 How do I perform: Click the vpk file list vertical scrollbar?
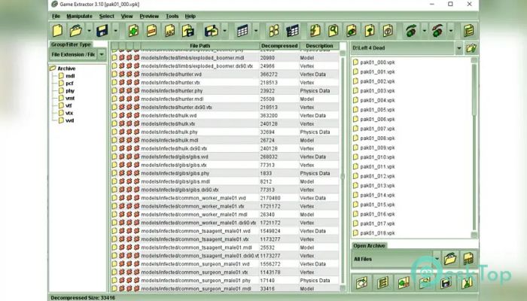click(x=474, y=147)
